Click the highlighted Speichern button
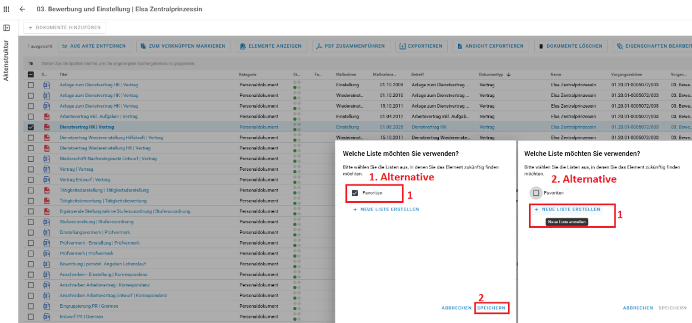The image size is (692, 323). (x=491, y=308)
